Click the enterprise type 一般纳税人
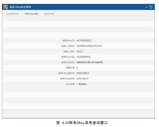159x127 pixels. tap(82, 84)
